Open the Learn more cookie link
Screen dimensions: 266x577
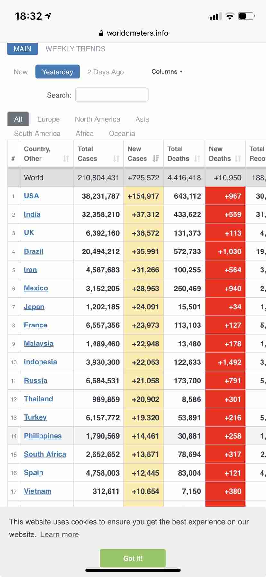click(x=60, y=534)
